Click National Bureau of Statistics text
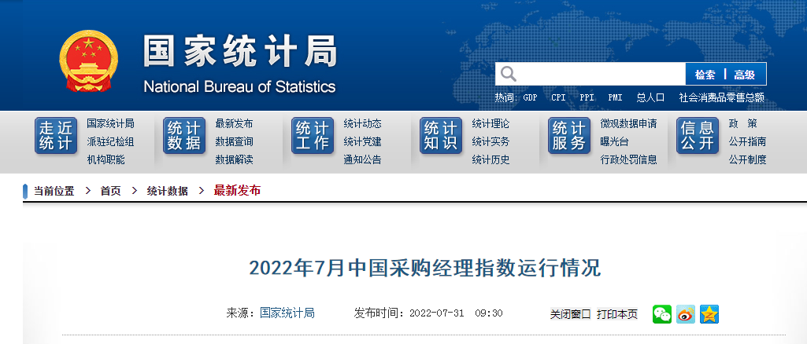The image size is (807, 344). click(x=239, y=86)
